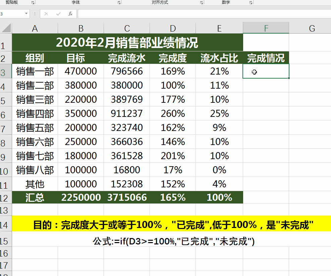Viewport: 331px width, 276px height.
Task: Open the Clipboard group dialog launcher
Action: 33,3
